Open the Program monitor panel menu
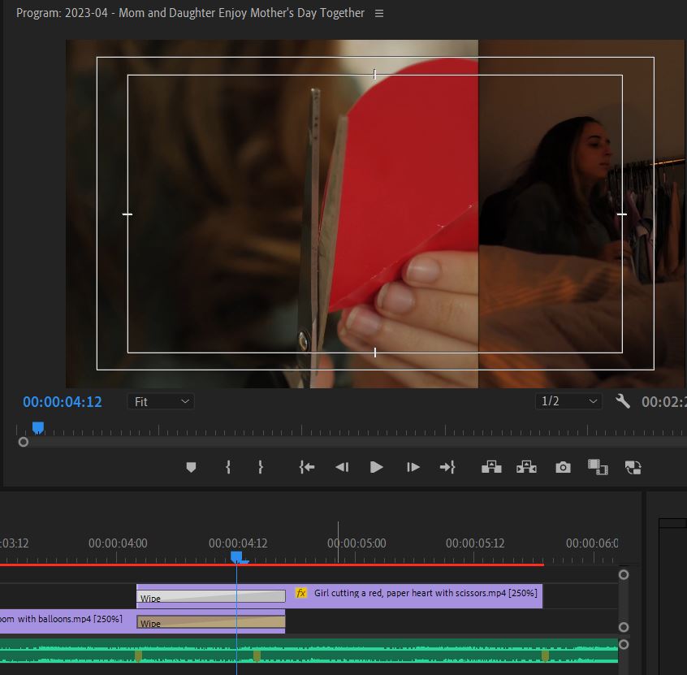Screen dimensions: 687x675 (x=379, y=14)
